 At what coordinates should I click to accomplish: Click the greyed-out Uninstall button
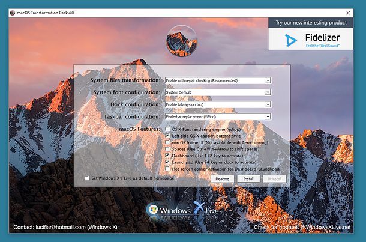[x=275, y=179]
